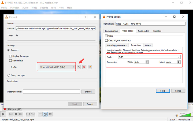Mute audio using the speaker icon
This screenshot has height=121, width=193.
click(x=177, y=115)
